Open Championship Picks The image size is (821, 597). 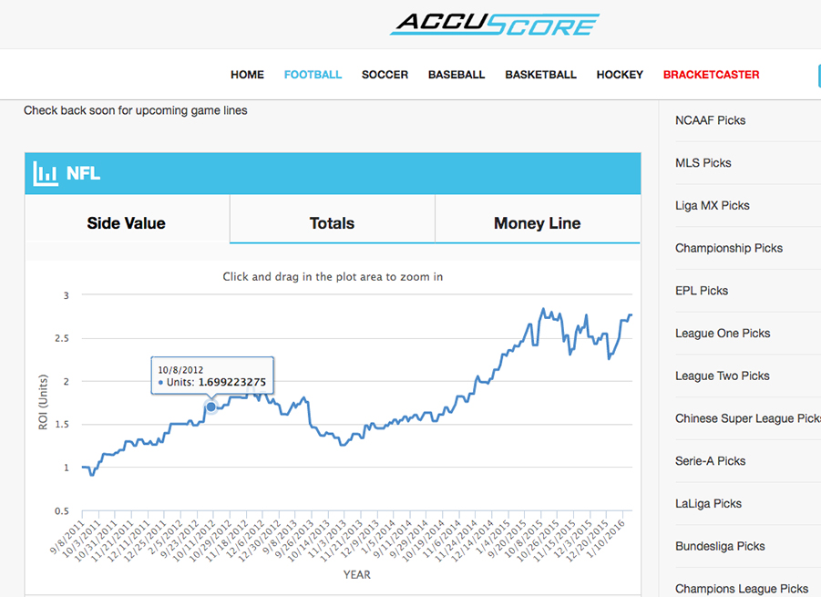(x=729, y=248)
